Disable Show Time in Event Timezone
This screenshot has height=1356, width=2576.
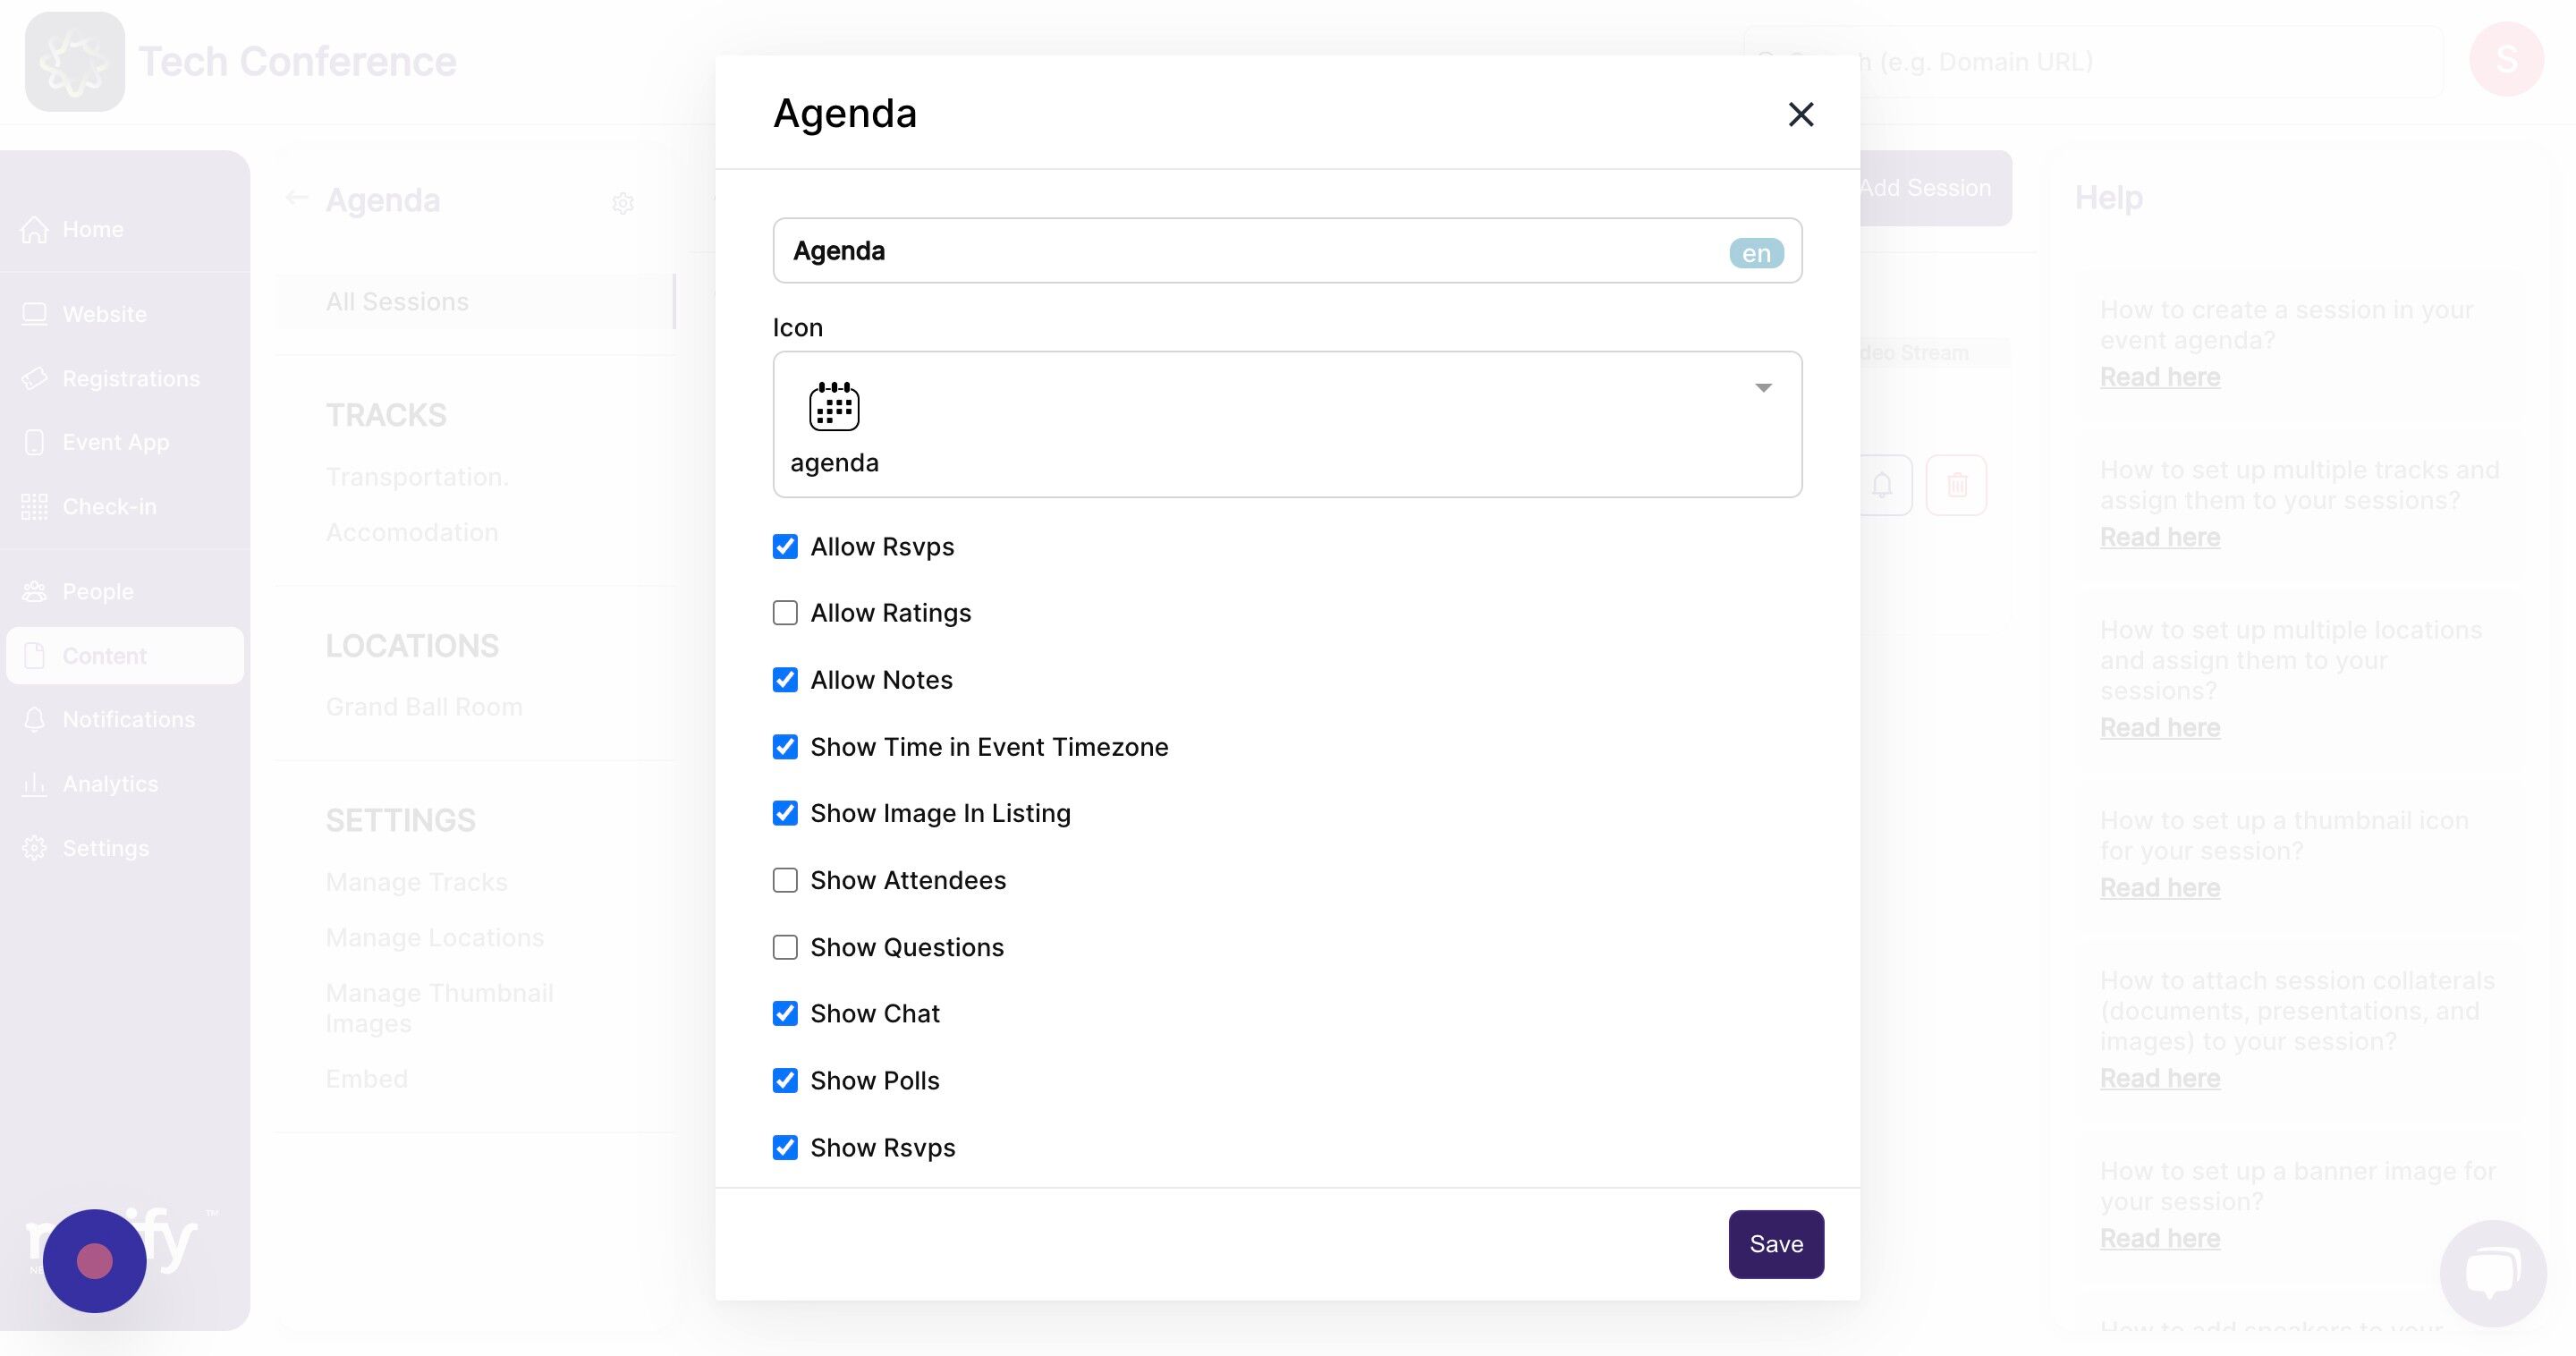tap(785, 747)
